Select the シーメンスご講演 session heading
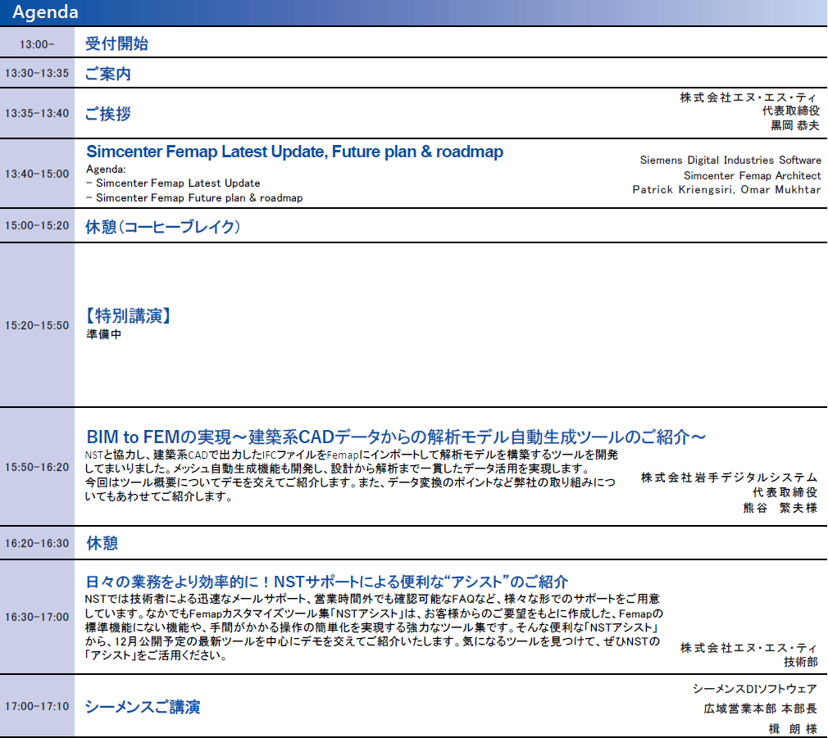This screenshot has height=738, width=828. 143,707
